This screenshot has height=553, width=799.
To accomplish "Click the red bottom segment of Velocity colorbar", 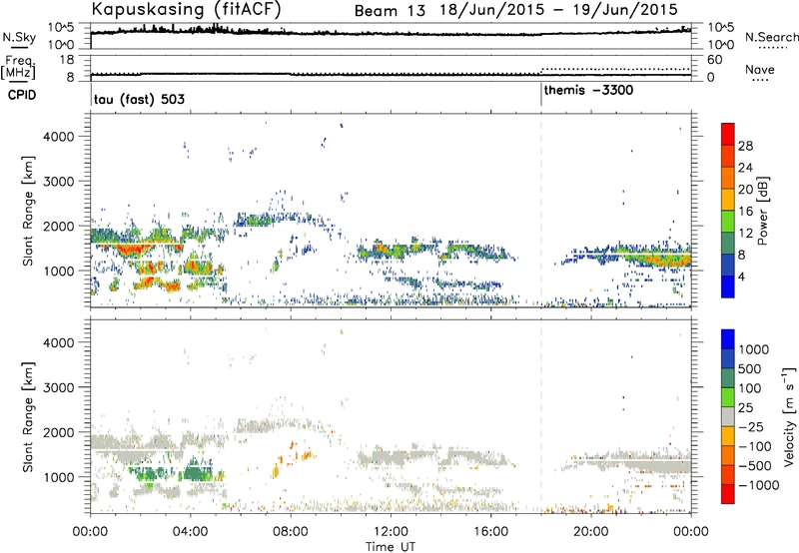I will [x=728, y=494].
